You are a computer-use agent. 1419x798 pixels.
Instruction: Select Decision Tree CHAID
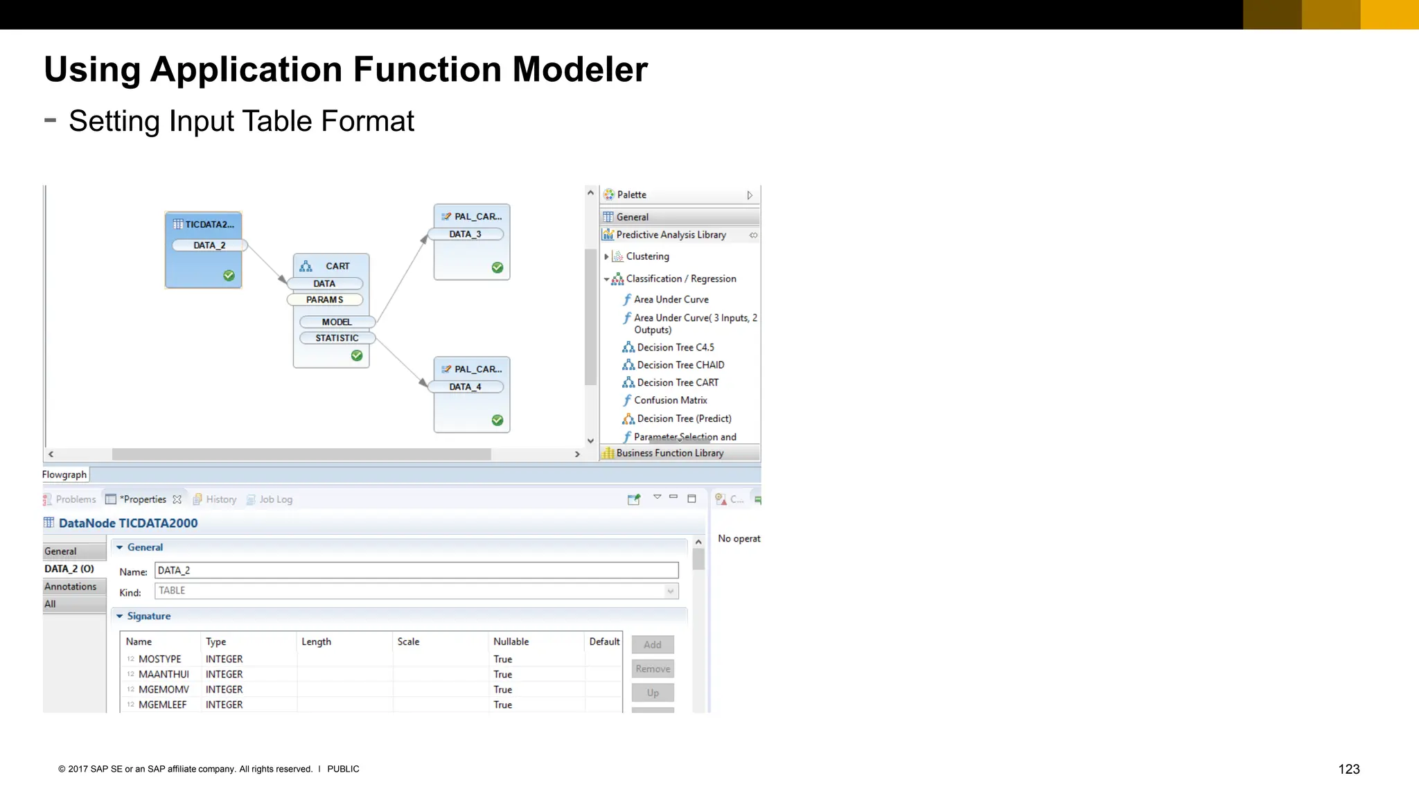tap(673, 365)
